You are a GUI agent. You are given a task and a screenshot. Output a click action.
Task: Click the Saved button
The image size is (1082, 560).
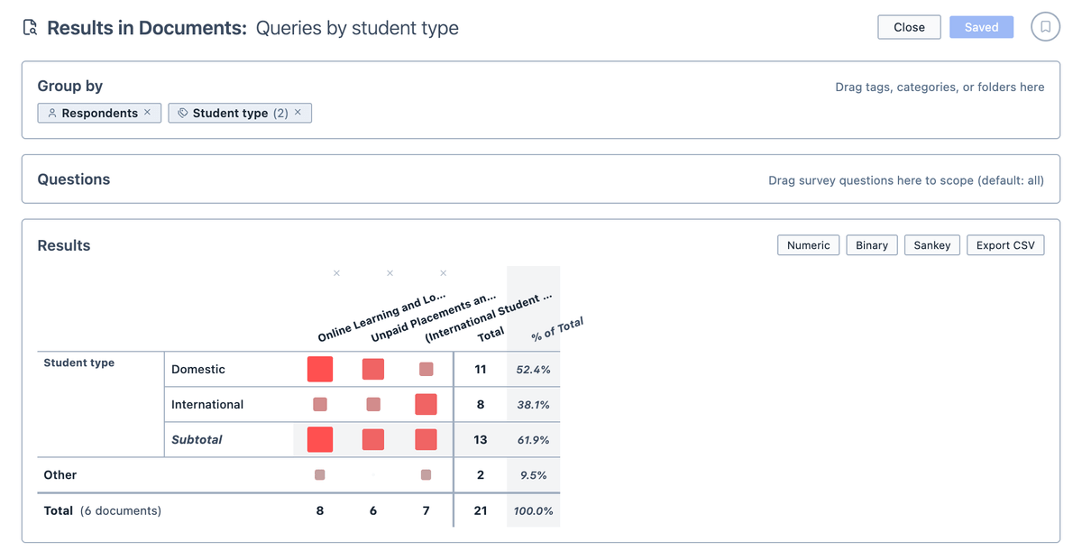(x=981, y=27)
